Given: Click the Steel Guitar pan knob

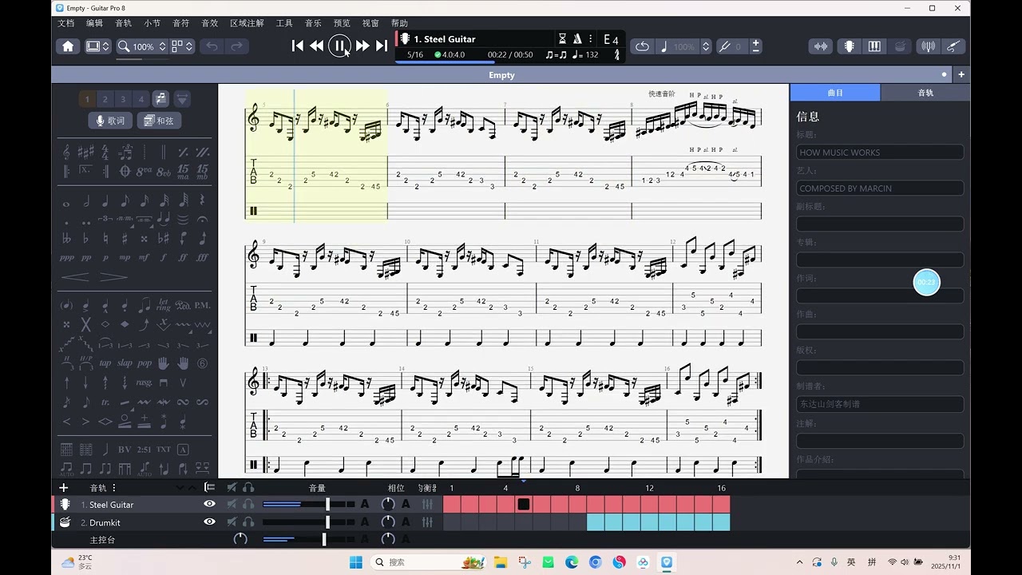Looking at the screenshot, I should tap(388, 504).
